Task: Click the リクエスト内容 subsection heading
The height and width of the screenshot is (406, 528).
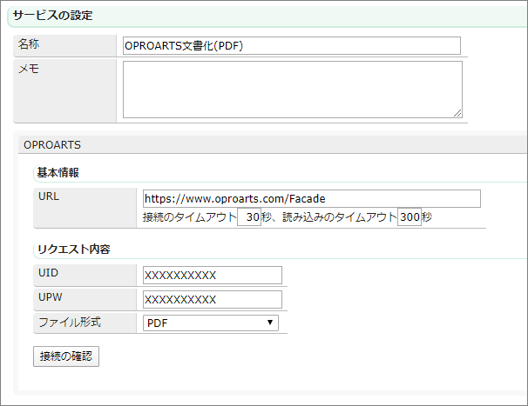Action: (72, 250)
